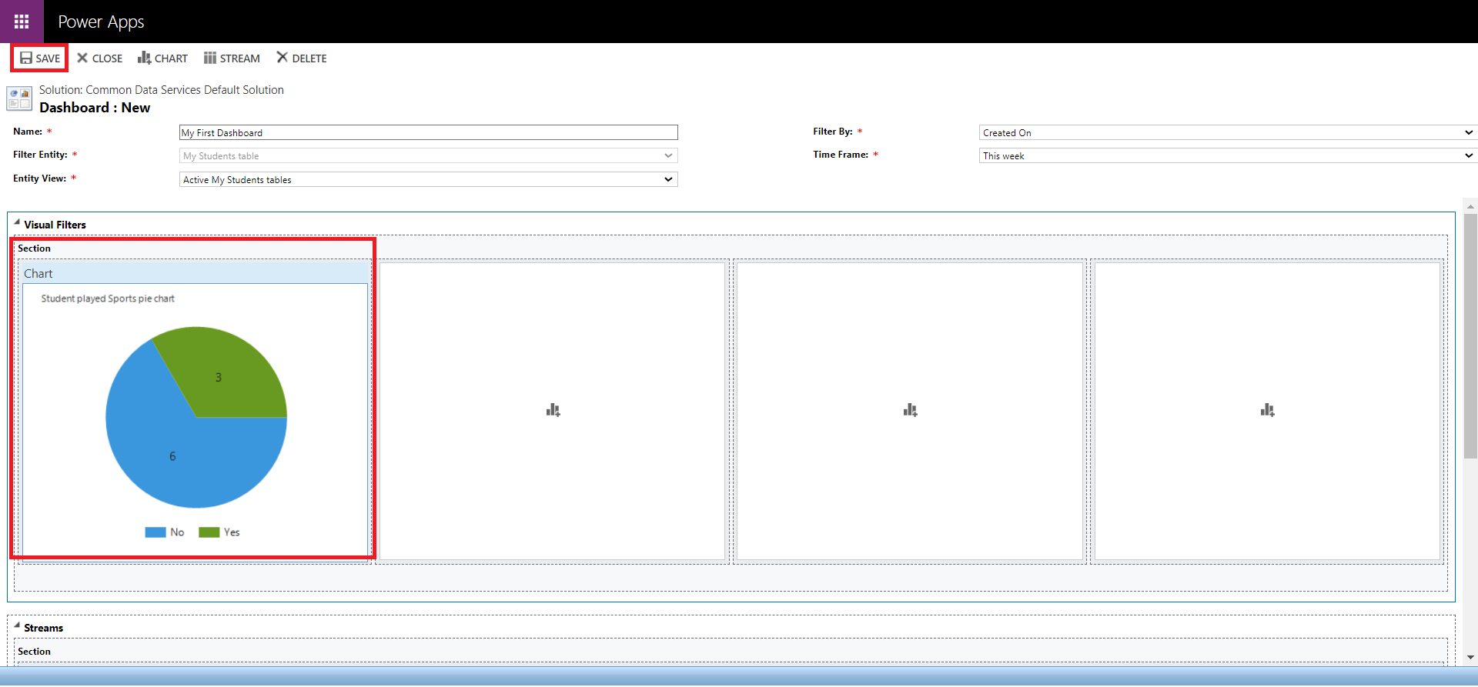This screenshot has width=1478, height=687.
Task: Click the dashboard icon beside solution title
Action: 19,98
